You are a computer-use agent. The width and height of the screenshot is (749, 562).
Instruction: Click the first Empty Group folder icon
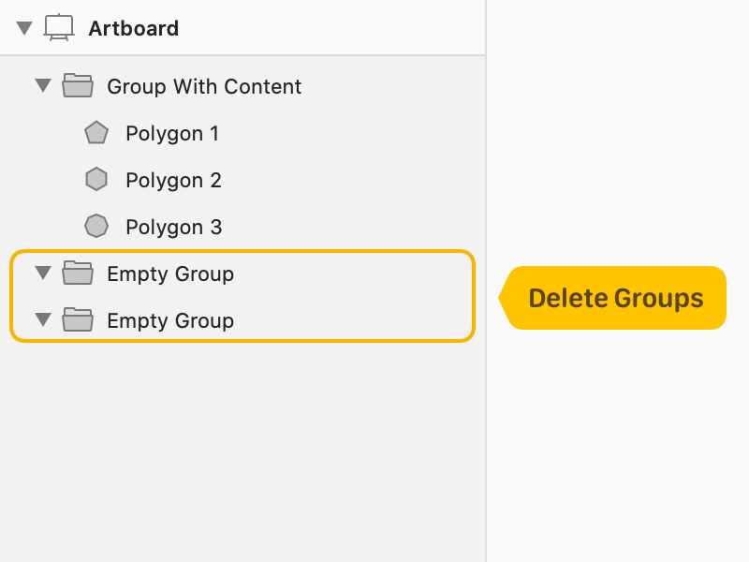coord(78,273)
